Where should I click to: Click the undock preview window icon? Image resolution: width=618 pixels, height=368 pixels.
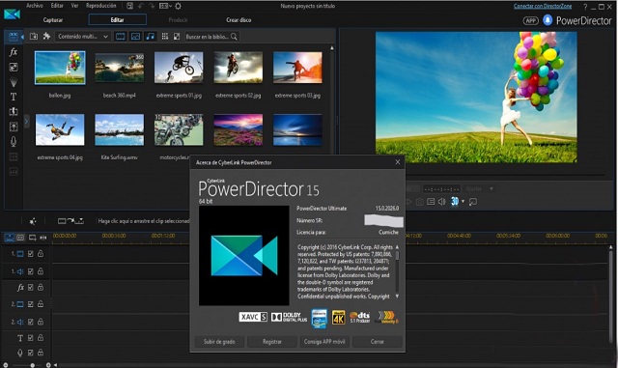(x=473, y=202)
